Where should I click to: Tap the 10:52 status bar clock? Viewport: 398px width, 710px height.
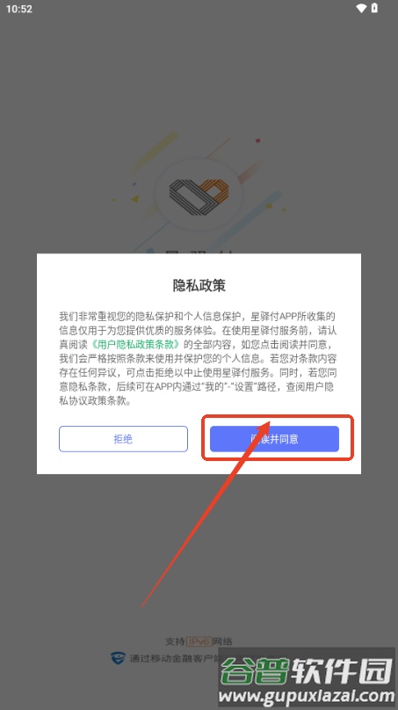19,9
